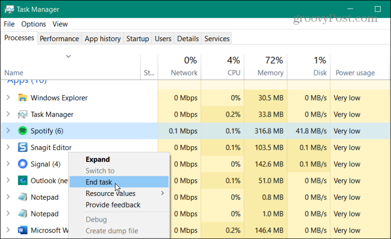Image resolution: width=391 pixels, height=239 pixels.
Task: Switch to the Details tab
Action: (188, 39)
